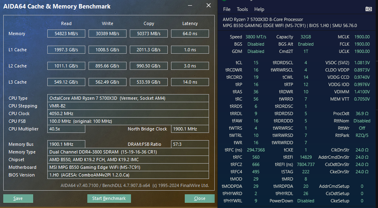378x208 pixels.
Task: Click L3 Cache latency 14.0 ns
Action: 190,82
